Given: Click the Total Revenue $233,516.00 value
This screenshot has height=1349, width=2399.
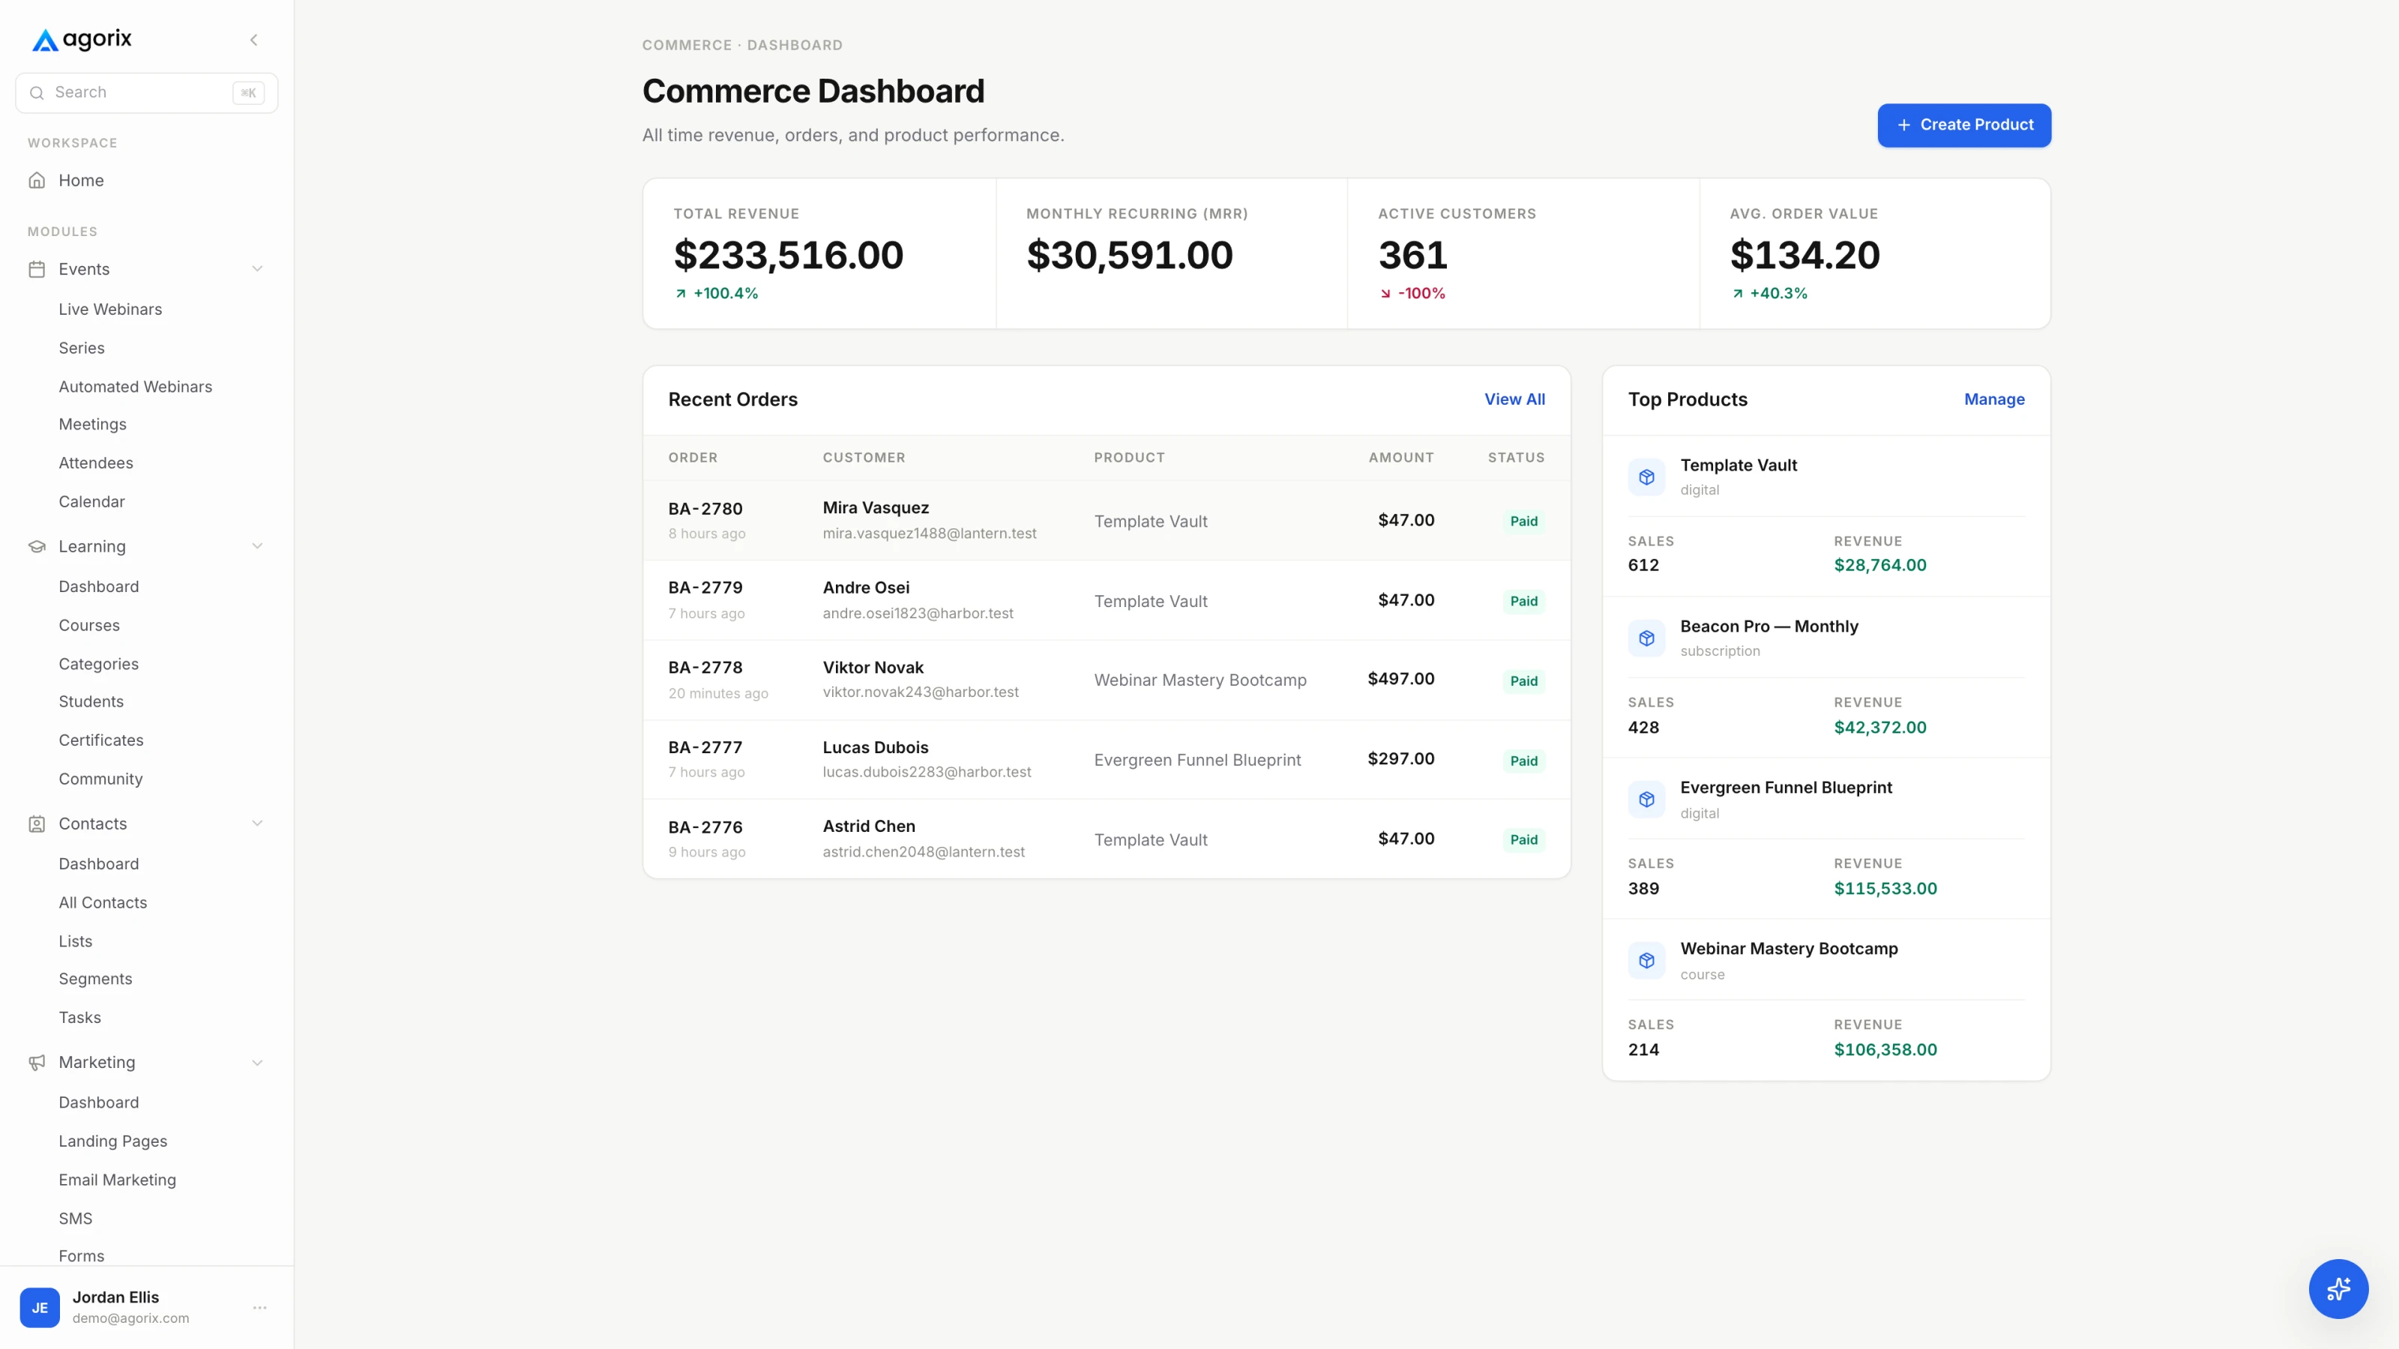Looking at the screenshot, I should [788, 255].
